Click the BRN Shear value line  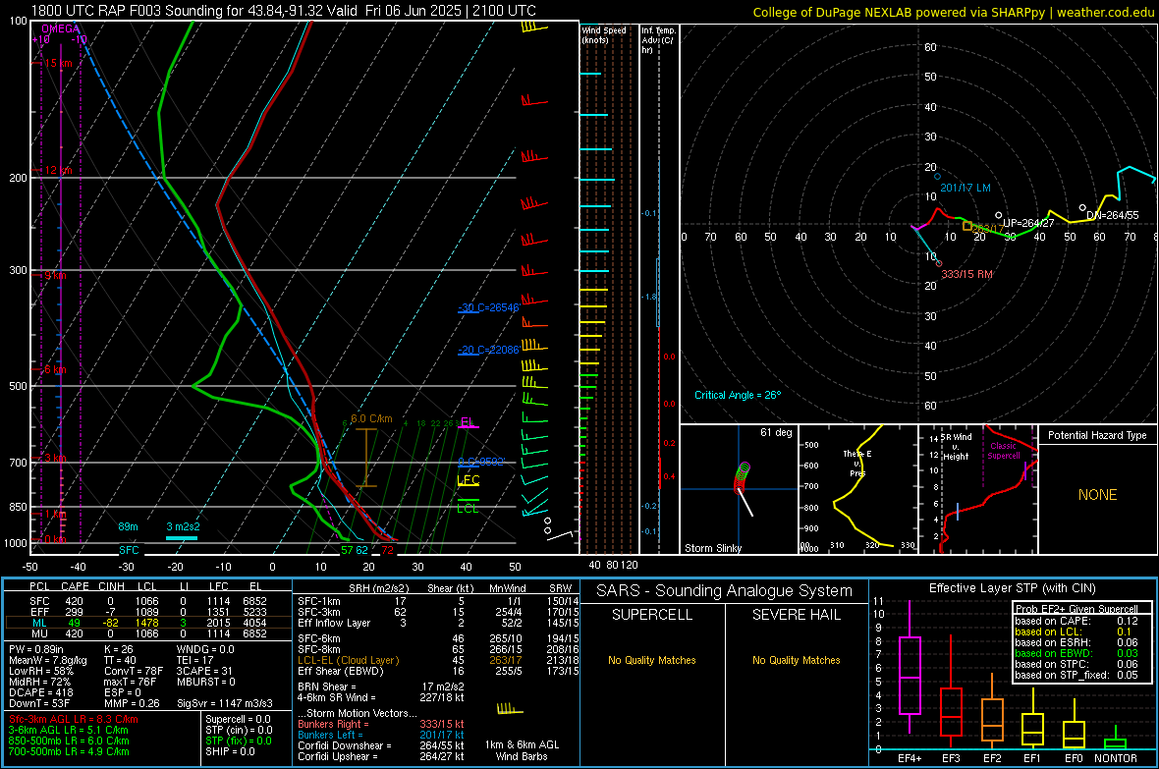point(381,687)
